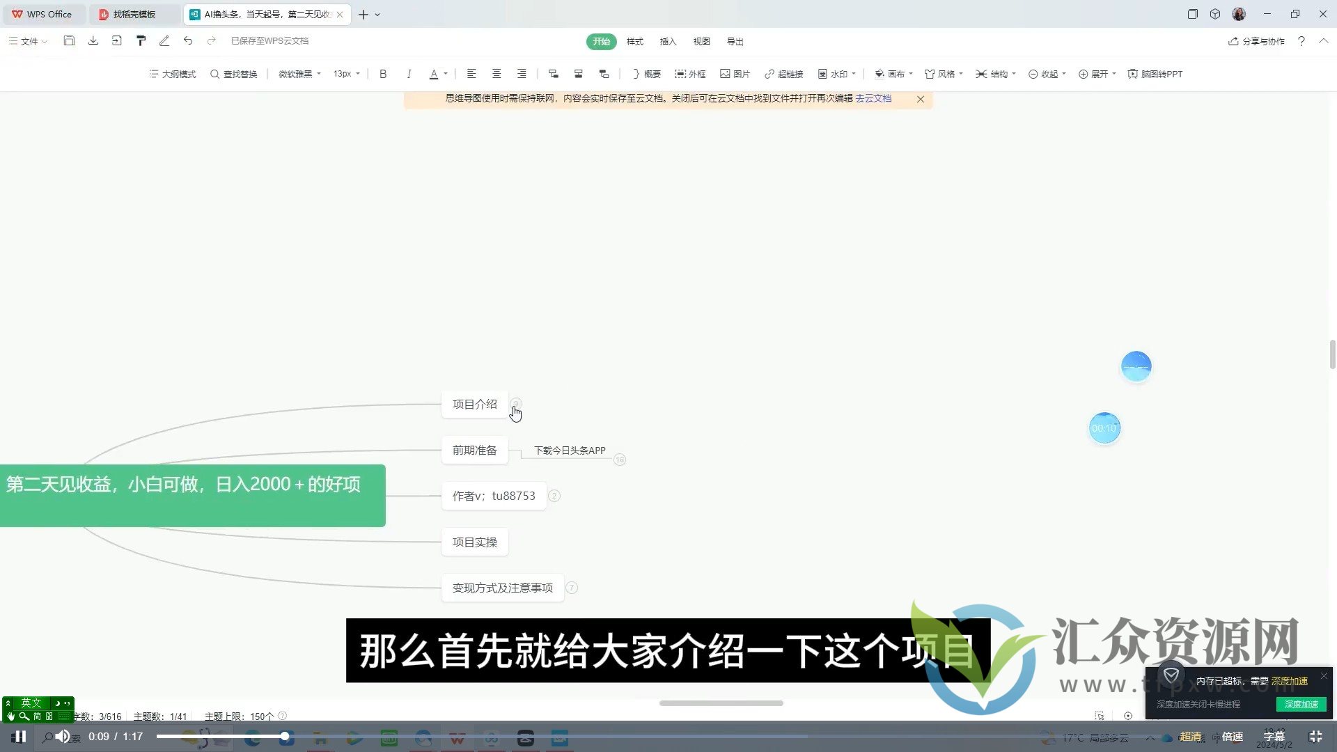Switch to the 插入 tab
The image size is (1337, 752).
pos(668,42)
